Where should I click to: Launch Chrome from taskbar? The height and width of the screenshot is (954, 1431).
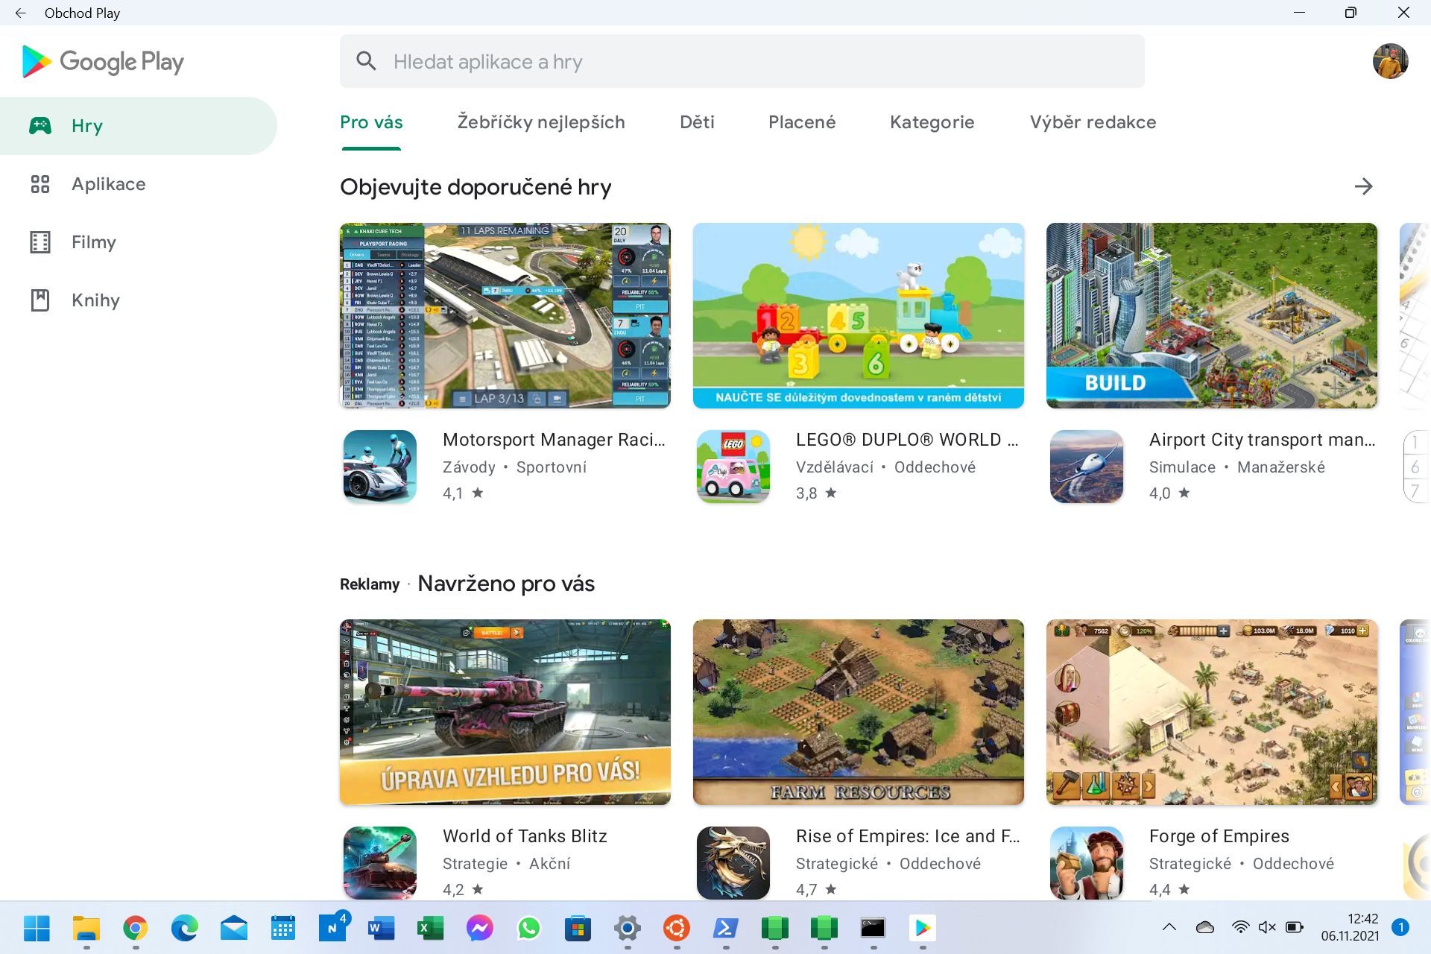click(136, 928)
